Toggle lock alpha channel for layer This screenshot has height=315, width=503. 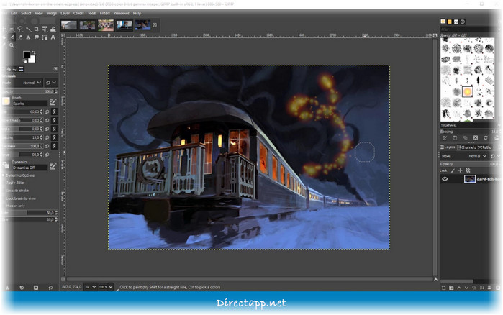[468, 170]
